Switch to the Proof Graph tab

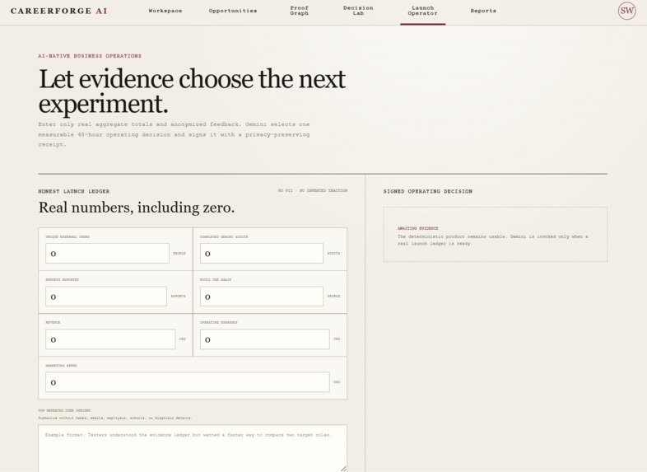coord(299,11)
